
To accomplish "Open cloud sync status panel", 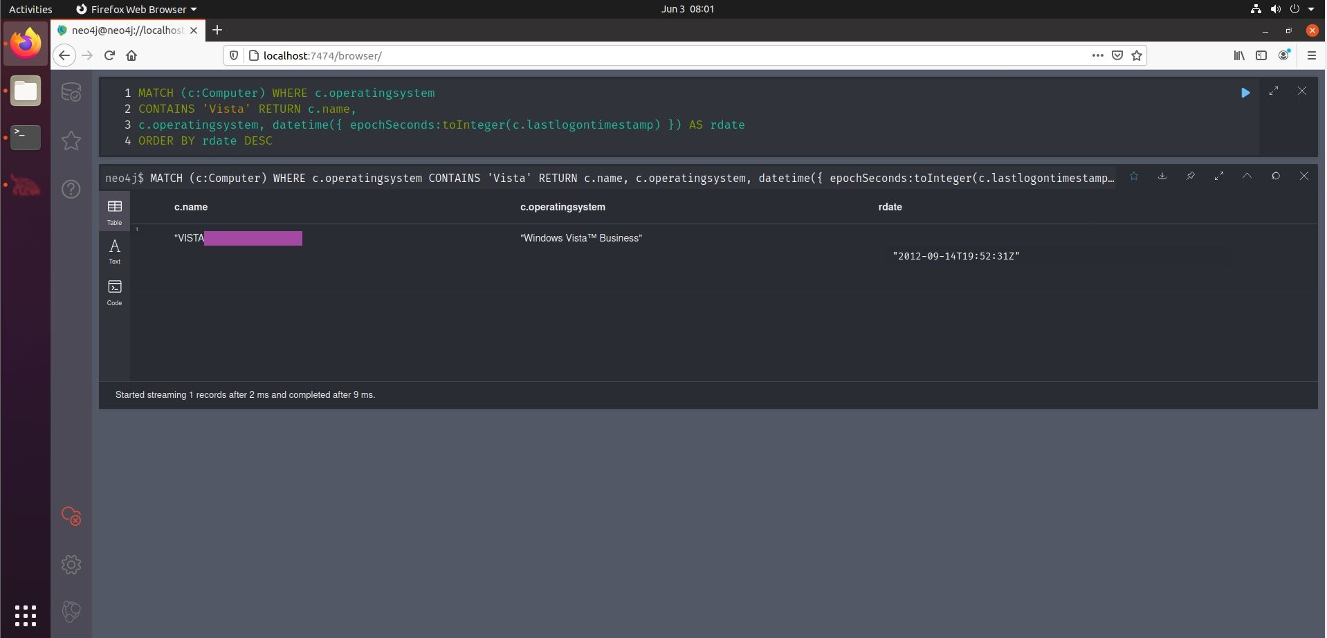I will 71,516.
